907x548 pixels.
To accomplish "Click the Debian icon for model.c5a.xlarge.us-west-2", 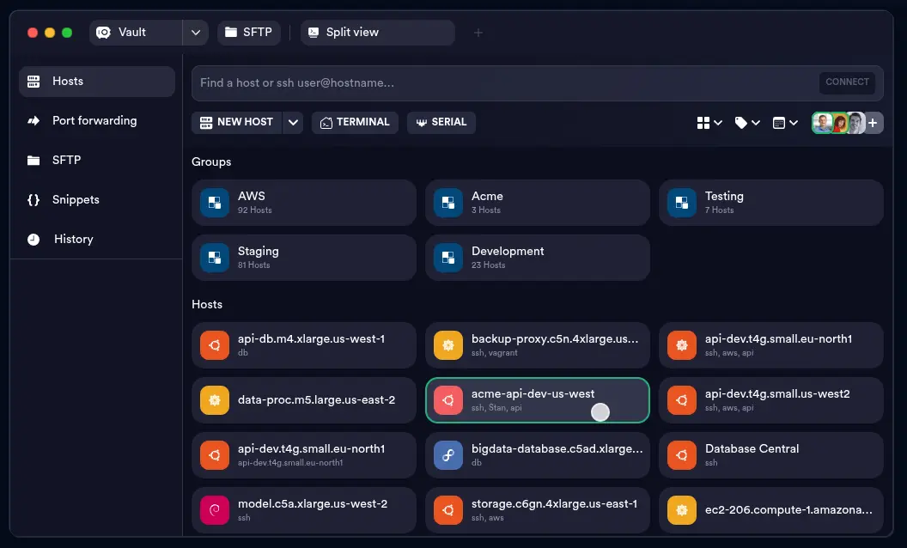I will (214, 510).
